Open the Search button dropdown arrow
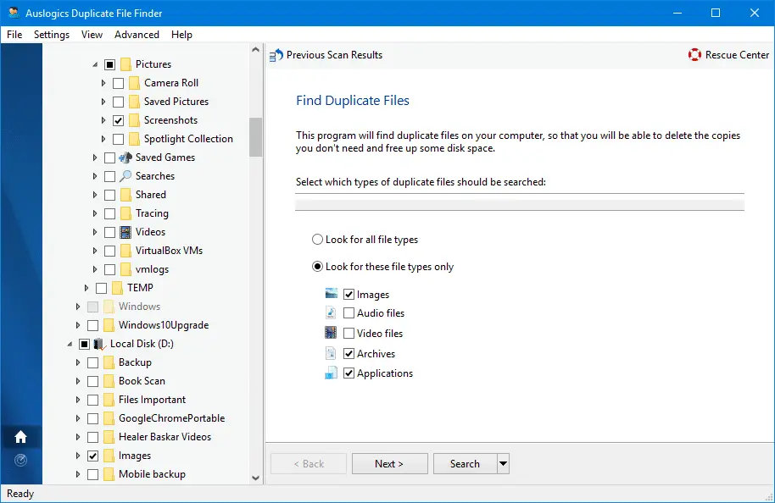Image resolution: width=775 pixels, height=503 pixels. 503,463
